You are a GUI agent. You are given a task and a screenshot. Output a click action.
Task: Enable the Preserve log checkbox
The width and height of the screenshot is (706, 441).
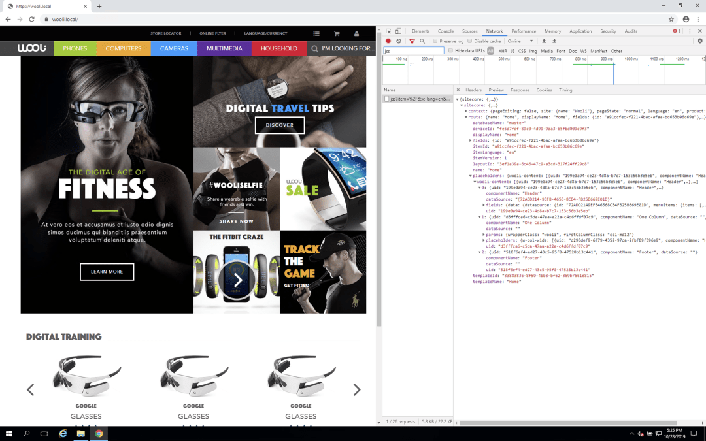tap(435, 41)
